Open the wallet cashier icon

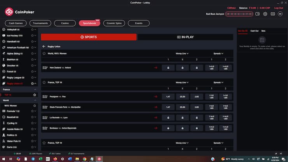point(257,14)
